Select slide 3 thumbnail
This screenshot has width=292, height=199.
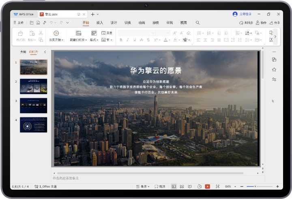coord(33,106)
